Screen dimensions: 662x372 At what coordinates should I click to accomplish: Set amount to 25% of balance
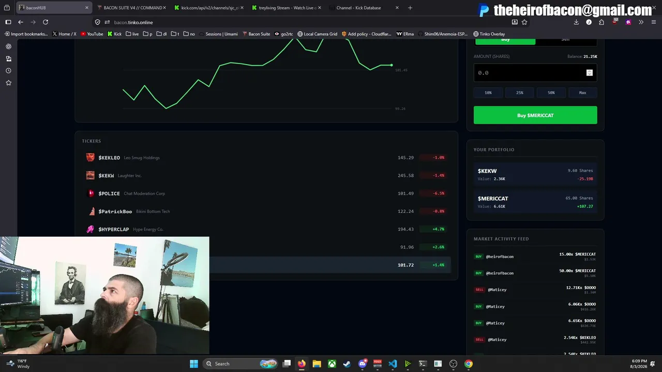[520, 92]
